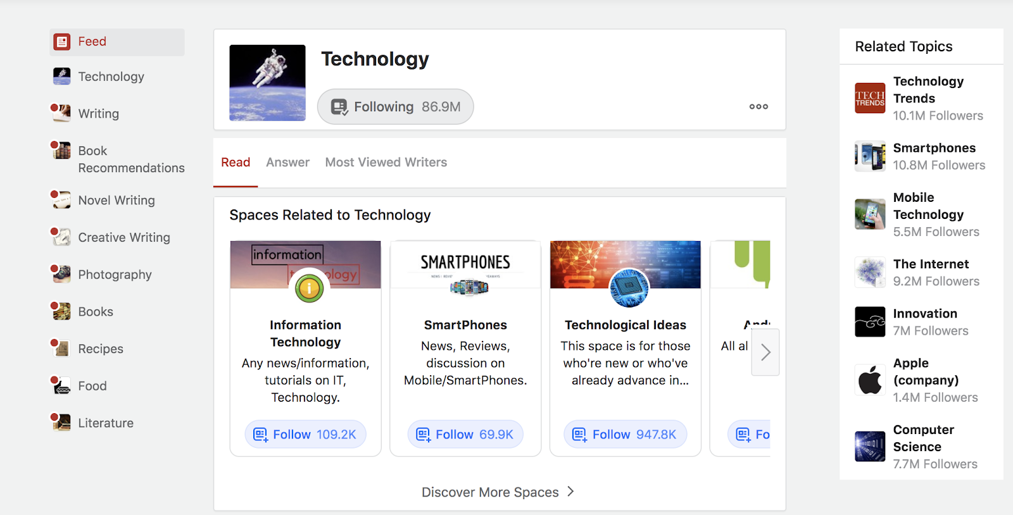Select the Most Viewed Writers tab
Viewport: 1013px width, 515px height.
(x=386, y=162)
